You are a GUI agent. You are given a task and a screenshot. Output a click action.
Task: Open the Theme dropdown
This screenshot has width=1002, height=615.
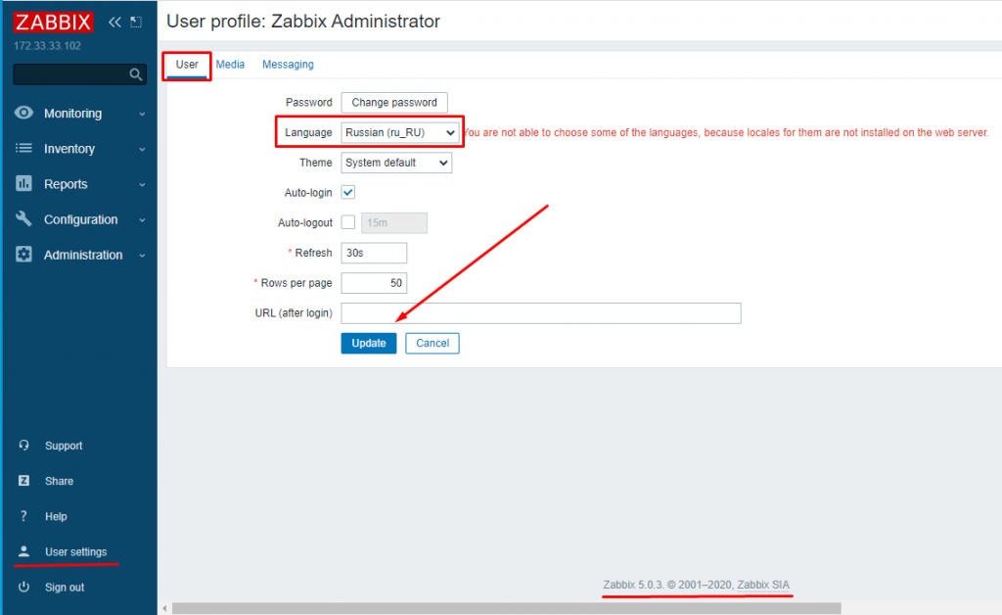tap(395, 163)
